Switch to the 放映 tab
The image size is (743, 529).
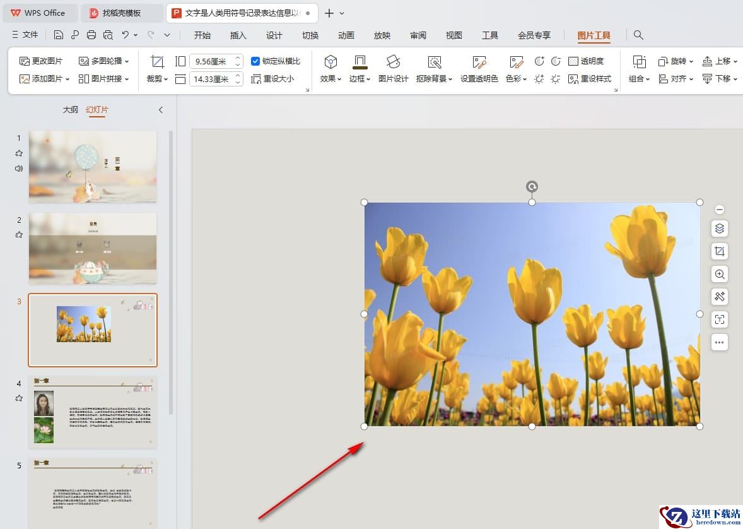tap(382, 35)
